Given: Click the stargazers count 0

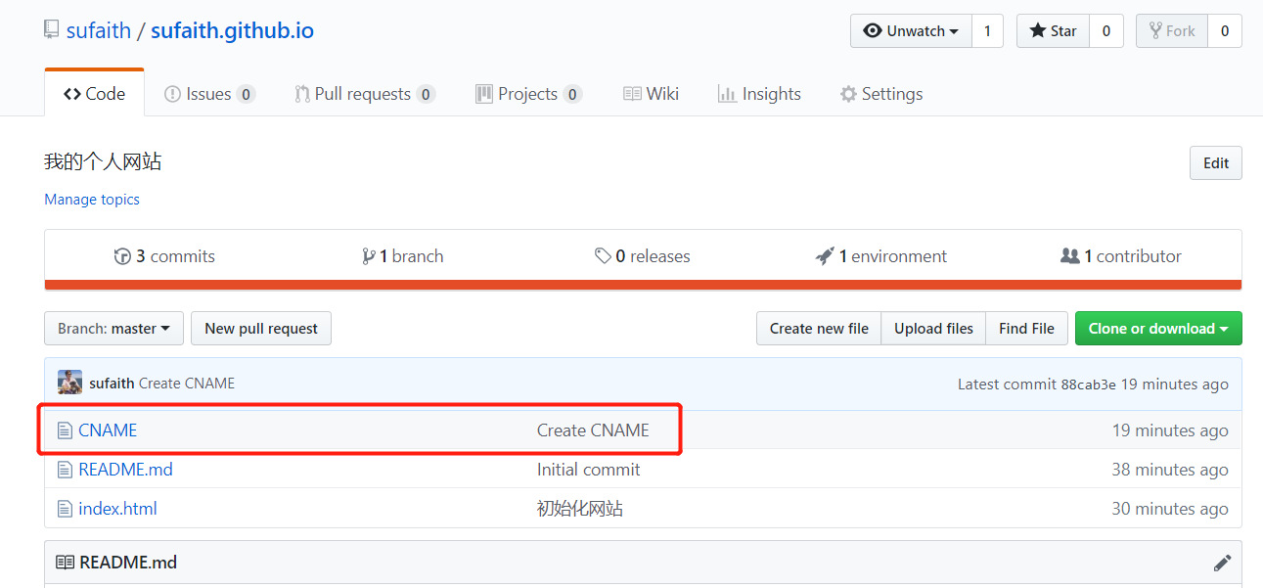Looking at the screenshot, I should click(1106, 30).
